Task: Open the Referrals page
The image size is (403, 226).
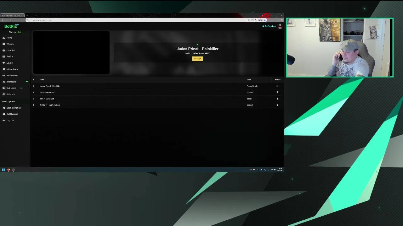Action: [x=11, y=94]
